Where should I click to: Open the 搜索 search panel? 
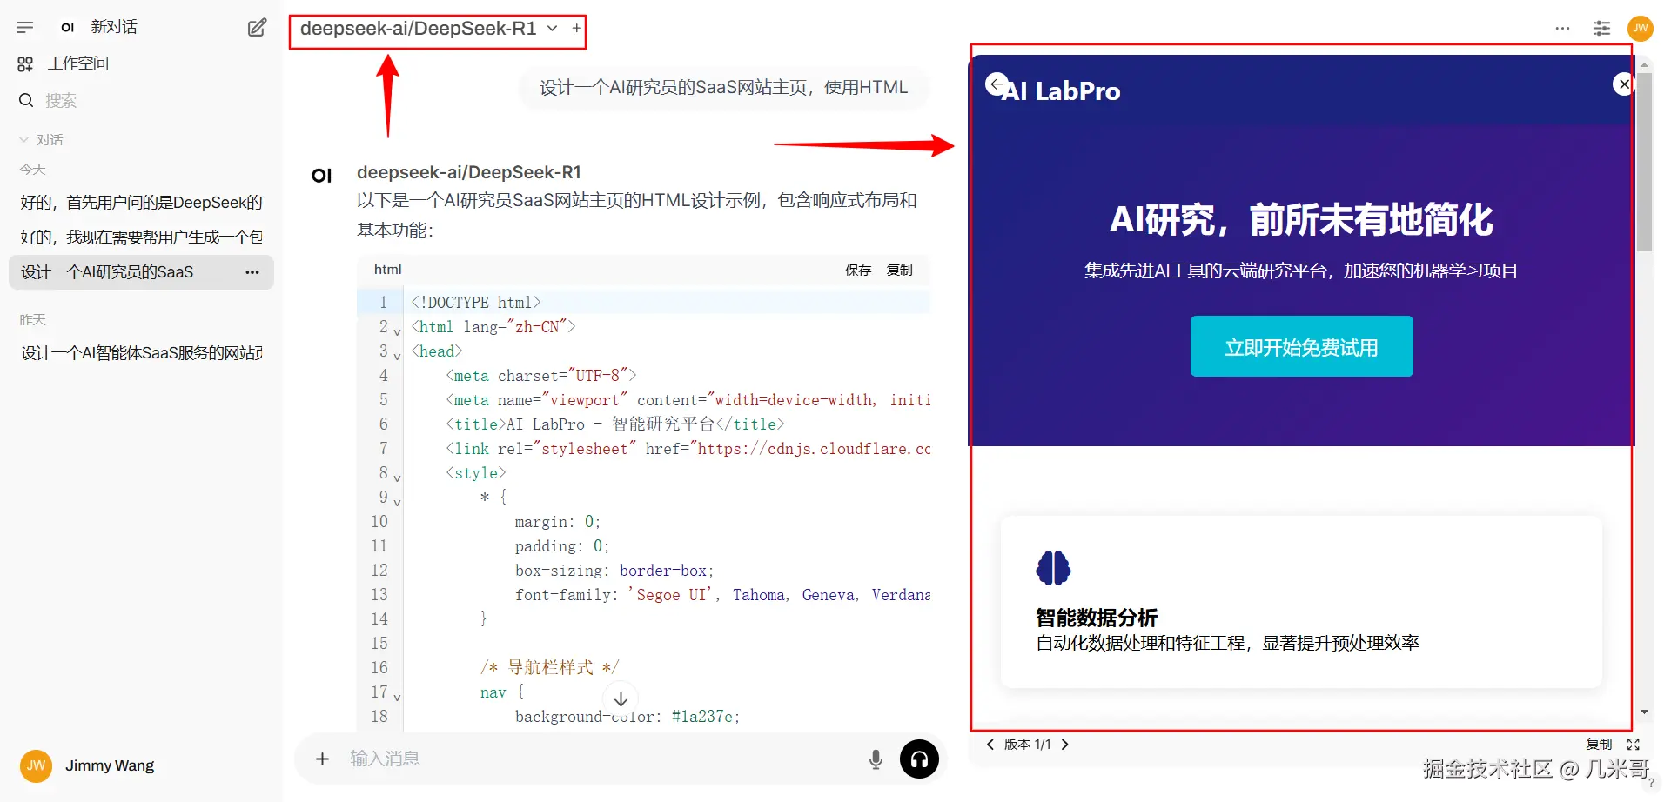point(61,100)
